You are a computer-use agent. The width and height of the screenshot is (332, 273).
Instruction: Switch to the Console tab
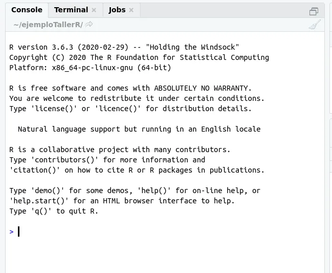tap(27, 10)
